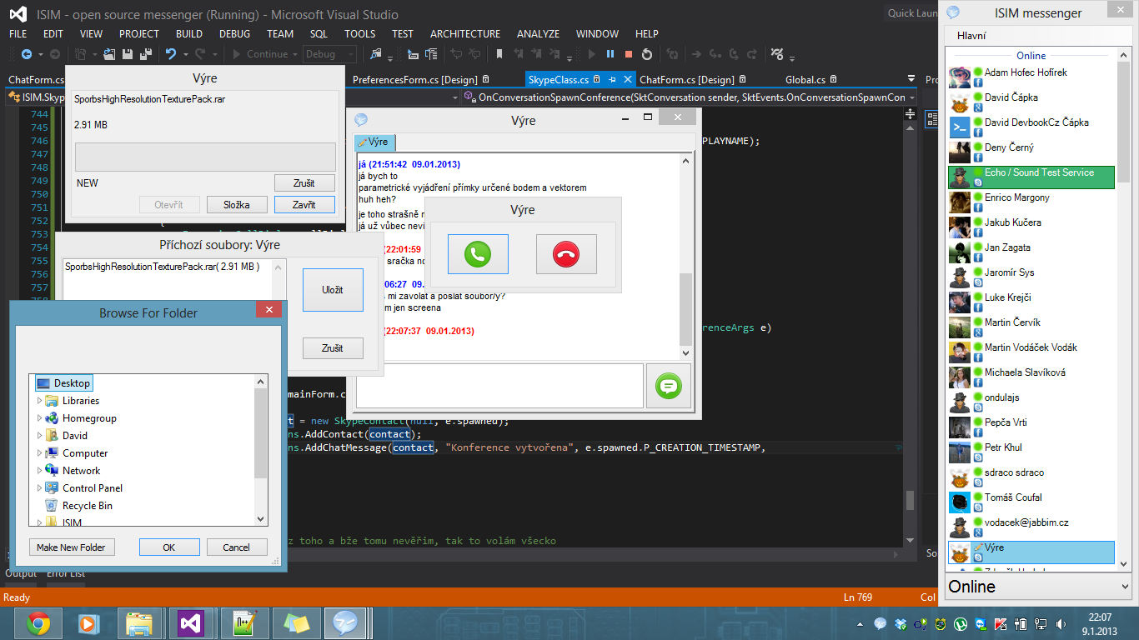Expand the Computer node in folder tree
Screen dimensions: 1139x640
[39, 453]
